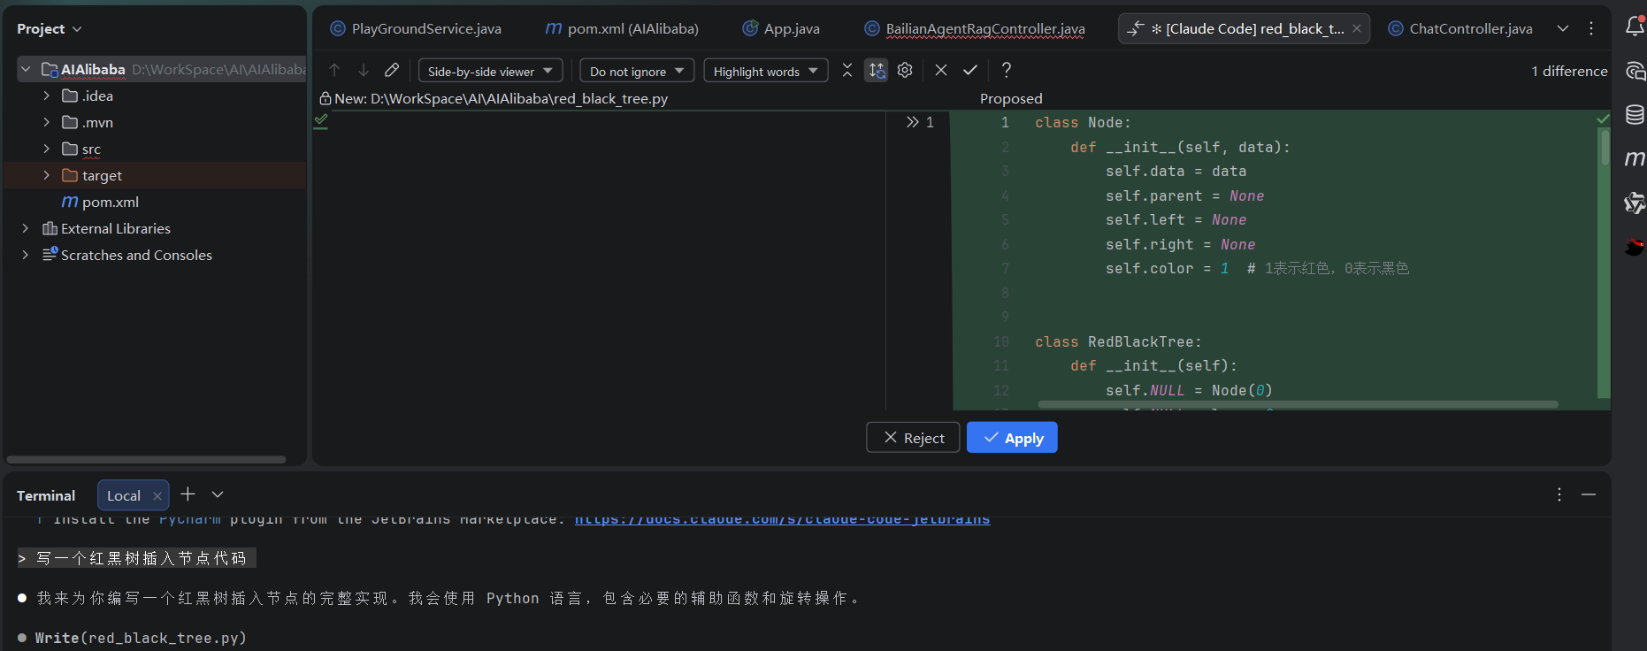Click the pom.xml Maven file icon in tree
This screenshot has width=1647, height=651.
pos(70,202)
